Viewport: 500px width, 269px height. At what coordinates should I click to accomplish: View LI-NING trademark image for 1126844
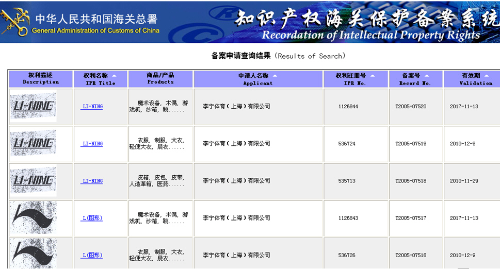pos(33,106)
